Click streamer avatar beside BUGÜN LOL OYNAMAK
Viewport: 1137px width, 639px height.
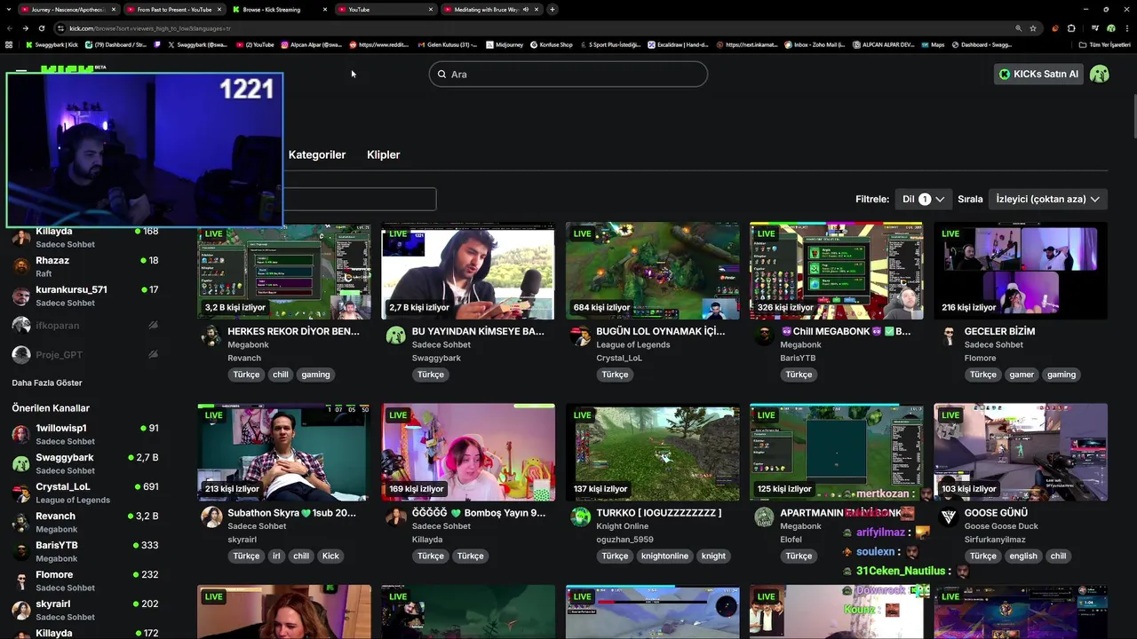(x=580, y=335)
